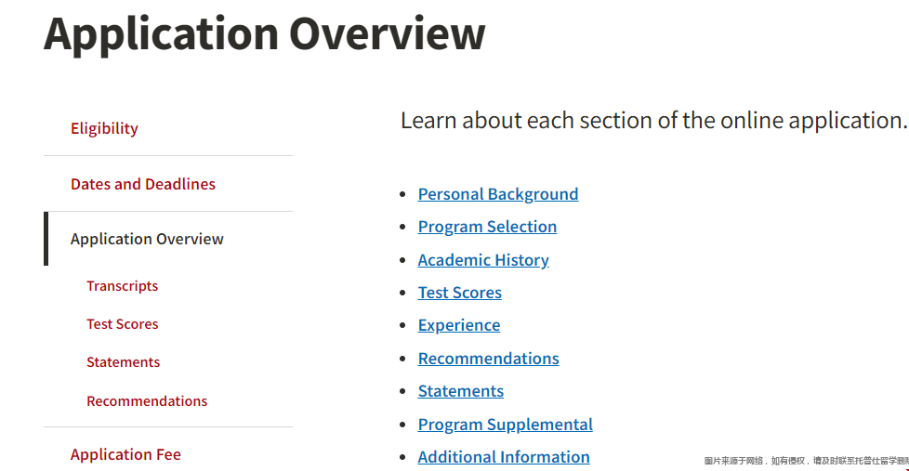The width and height of the screenshot is (909, 471).
Task: Visit the Experience section link
Action: click(x=458, y=325)
